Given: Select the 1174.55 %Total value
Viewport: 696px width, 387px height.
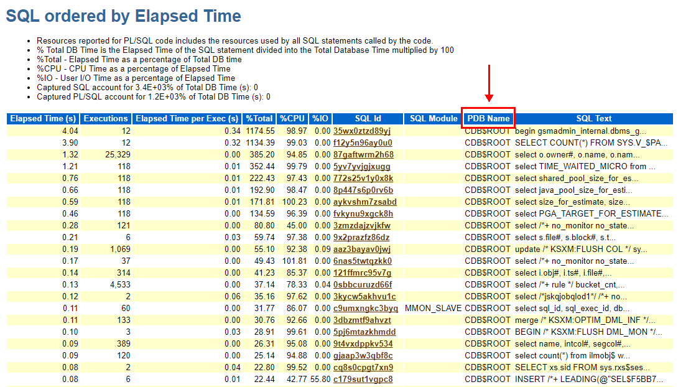Looking at the screenshot, I should (x=261, y=131).
